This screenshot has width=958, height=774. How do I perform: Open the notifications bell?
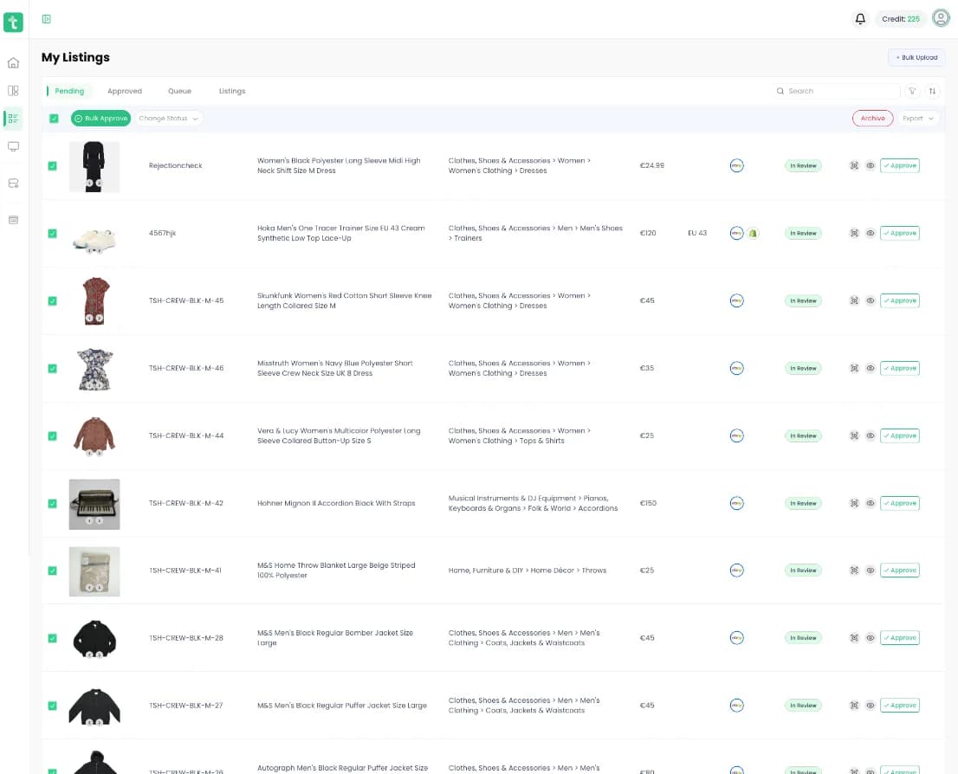point(859,19)
